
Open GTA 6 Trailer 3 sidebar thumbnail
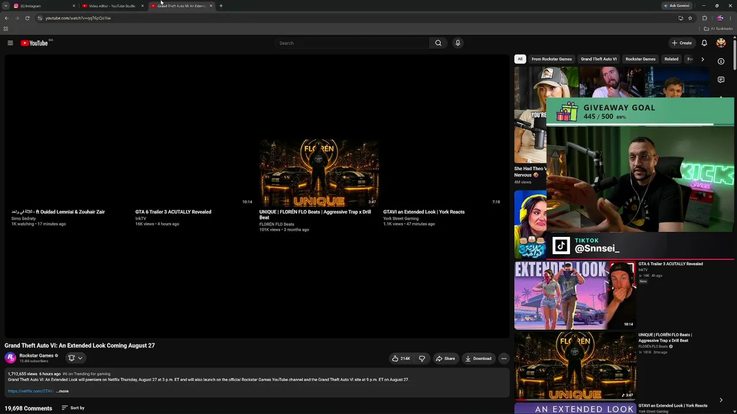575,295
